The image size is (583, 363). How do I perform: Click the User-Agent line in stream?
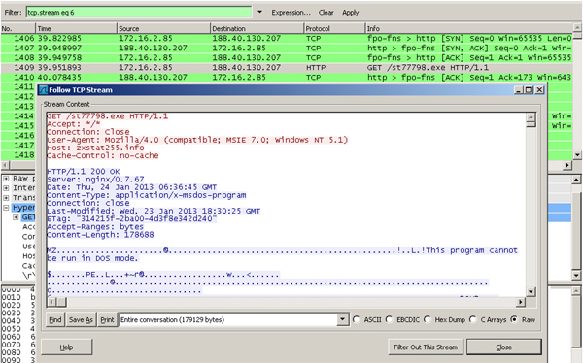point(197,140)
